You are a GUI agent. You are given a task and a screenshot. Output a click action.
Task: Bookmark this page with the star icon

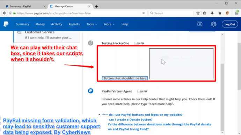(x=198, y=13)
